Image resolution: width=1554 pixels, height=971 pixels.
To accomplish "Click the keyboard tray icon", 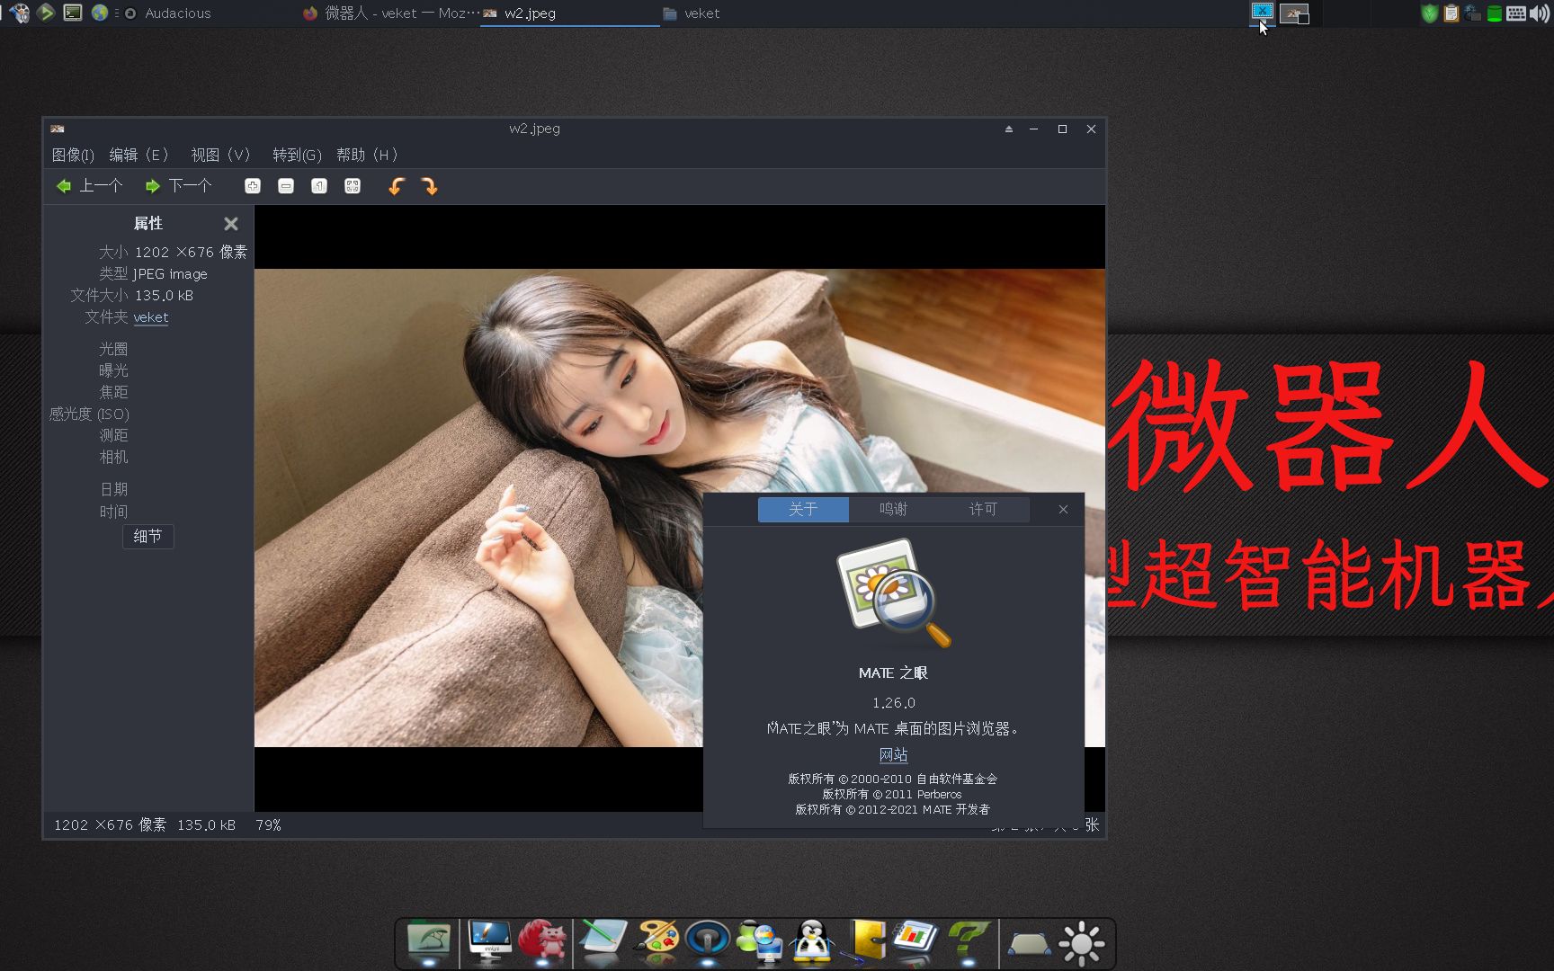I will 1515,13.
